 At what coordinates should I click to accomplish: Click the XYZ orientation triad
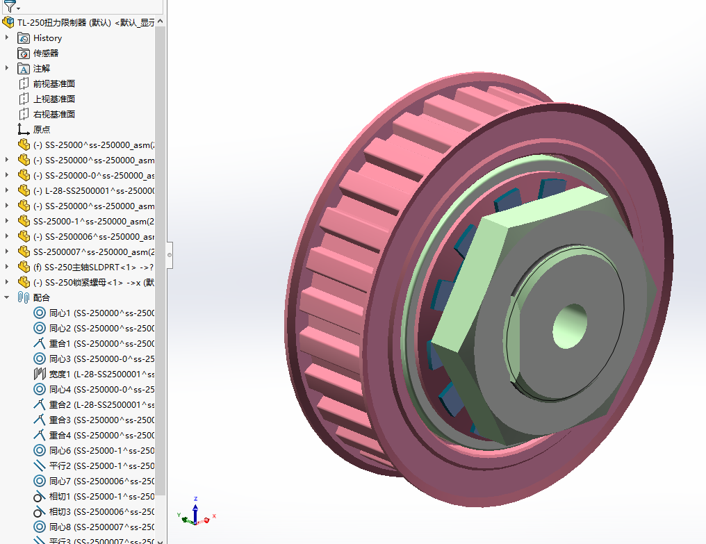(x=197, y=513)
